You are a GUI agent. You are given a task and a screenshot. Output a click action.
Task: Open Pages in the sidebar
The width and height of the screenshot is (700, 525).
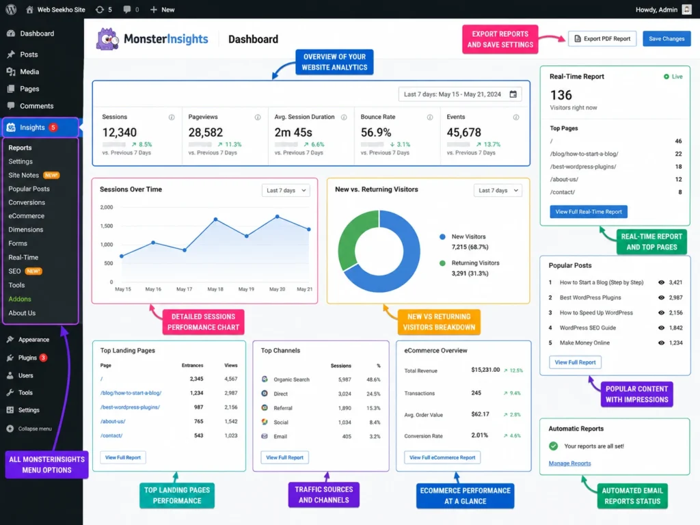pyautogui.click(x=23, y=89)
